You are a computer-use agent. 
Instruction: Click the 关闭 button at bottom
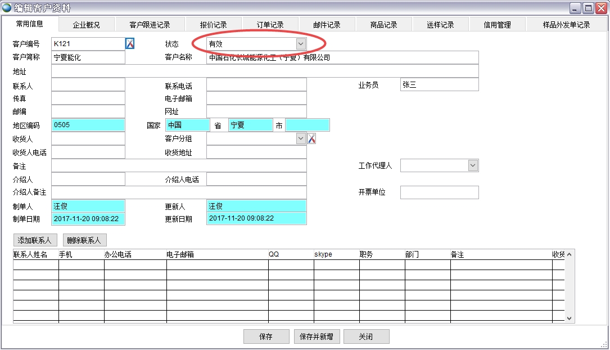366,336
